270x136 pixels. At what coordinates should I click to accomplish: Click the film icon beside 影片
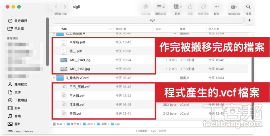click(10, 108)
